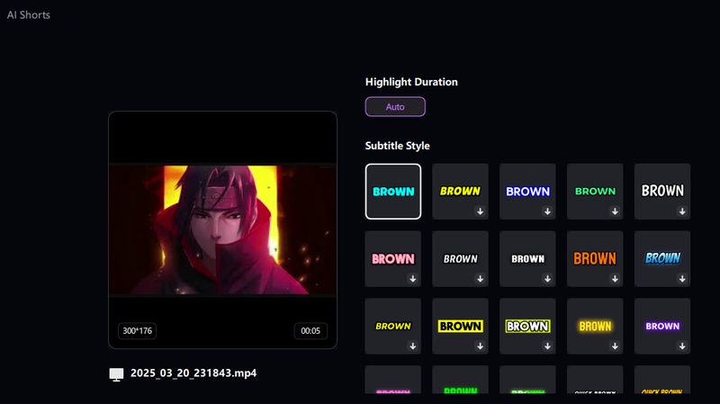Click the file name 2025_03_20_231843.mp4
Screen dimensions: 720x404
tap(193, 373)
